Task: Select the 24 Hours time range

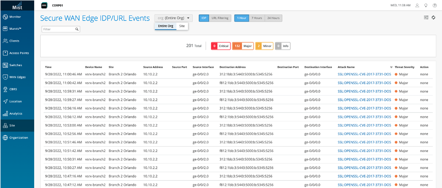Action: [x=273, y=18]
